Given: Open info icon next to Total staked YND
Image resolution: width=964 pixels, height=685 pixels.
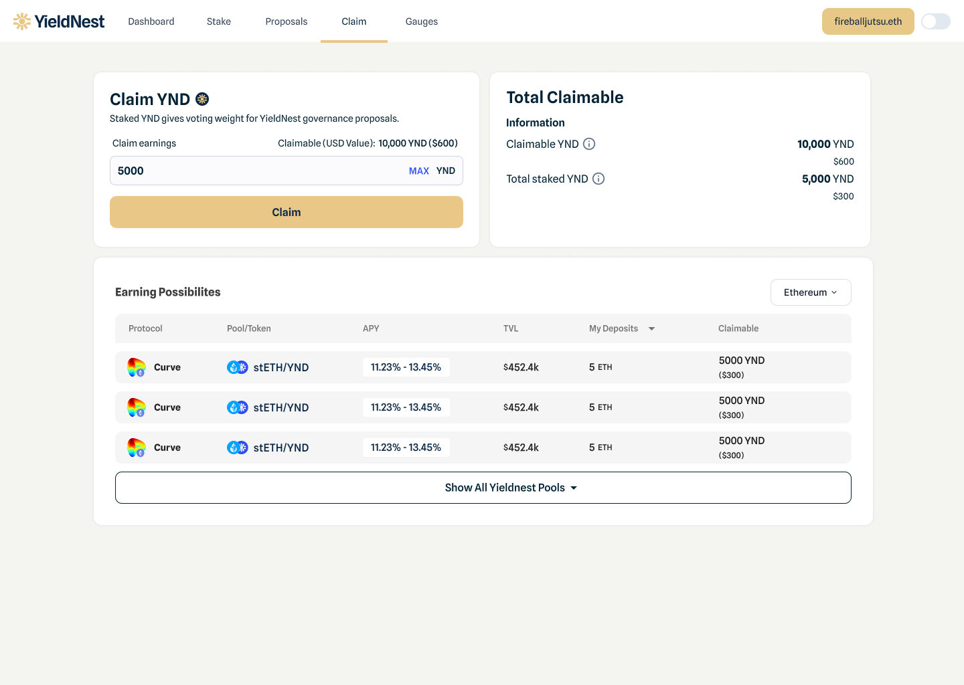Looking at the screenshot, I should click(598, 179).
